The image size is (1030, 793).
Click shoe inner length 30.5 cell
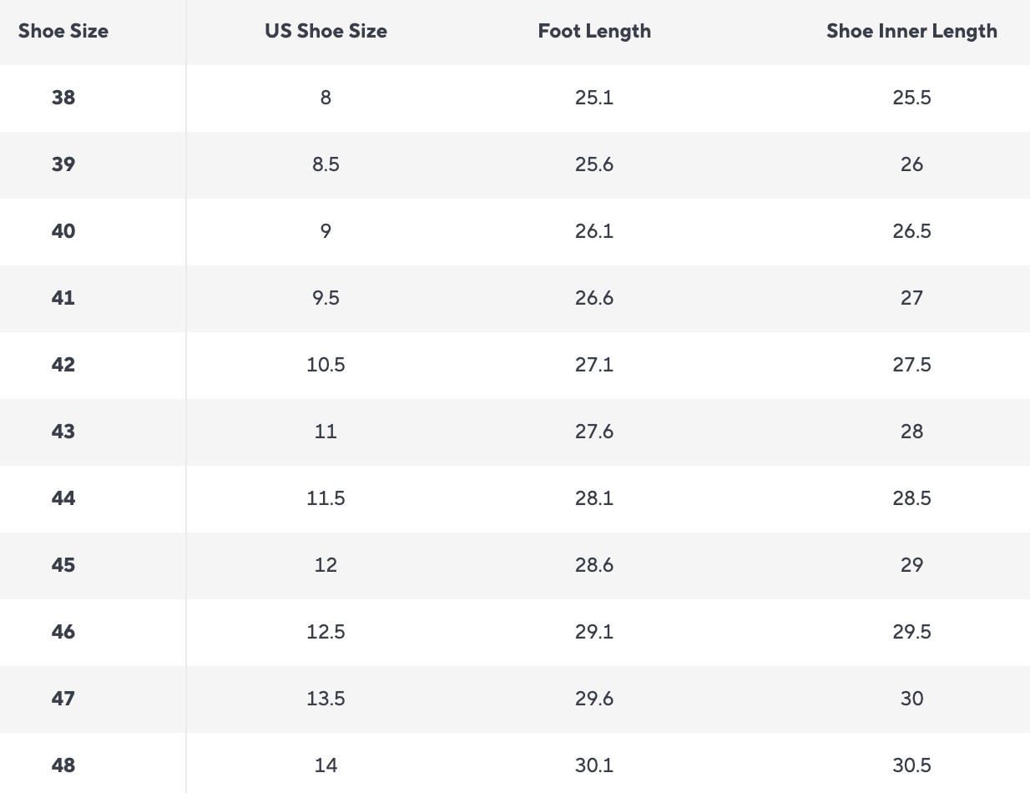[x=911, y=765]
